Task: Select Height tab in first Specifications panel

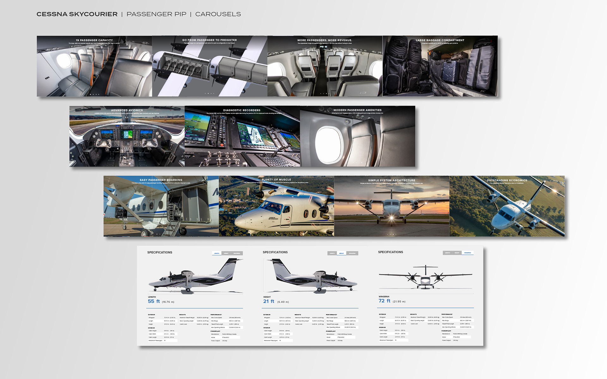Action: click(x=226, y=253)
